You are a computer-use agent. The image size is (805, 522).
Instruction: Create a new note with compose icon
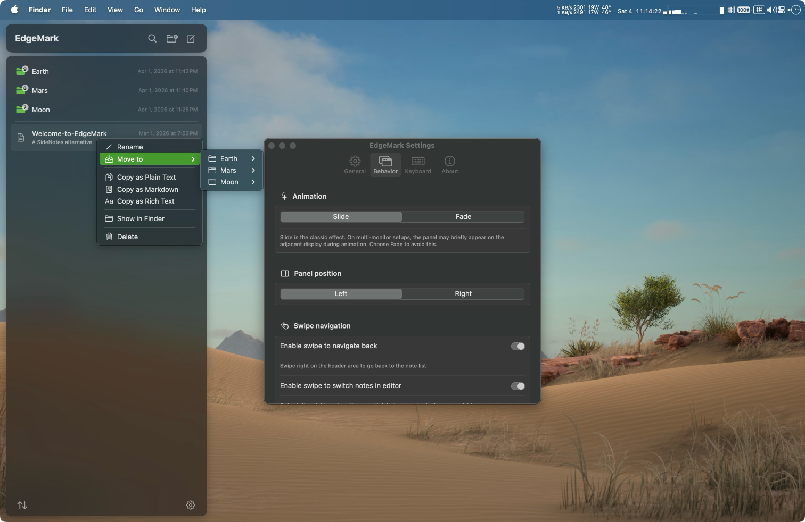point(191,38)
